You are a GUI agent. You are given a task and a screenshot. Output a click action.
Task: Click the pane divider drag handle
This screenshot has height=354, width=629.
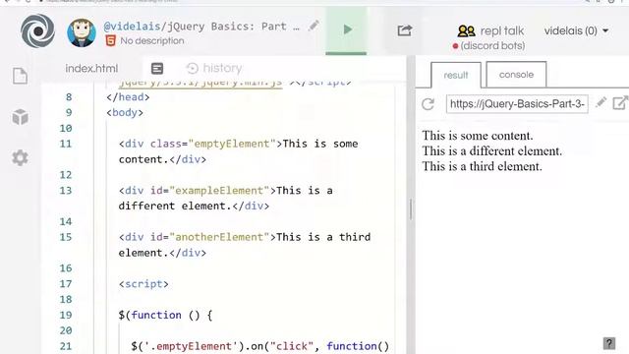pyautogui.click(x=411, y=208)
